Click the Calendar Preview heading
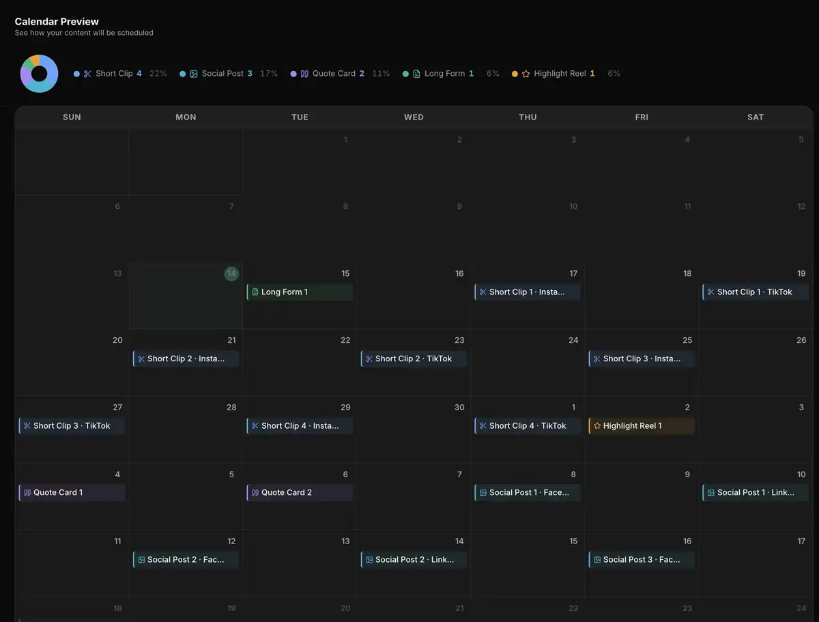 coord(57,22)
